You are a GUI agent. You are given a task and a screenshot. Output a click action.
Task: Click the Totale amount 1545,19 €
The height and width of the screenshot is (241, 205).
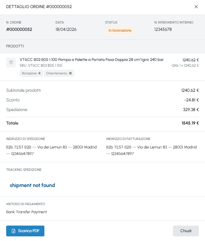190,123
